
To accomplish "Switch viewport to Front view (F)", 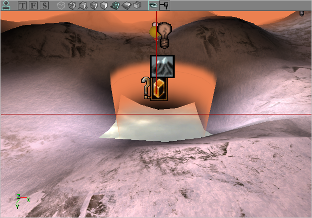I will coord(33,6).
